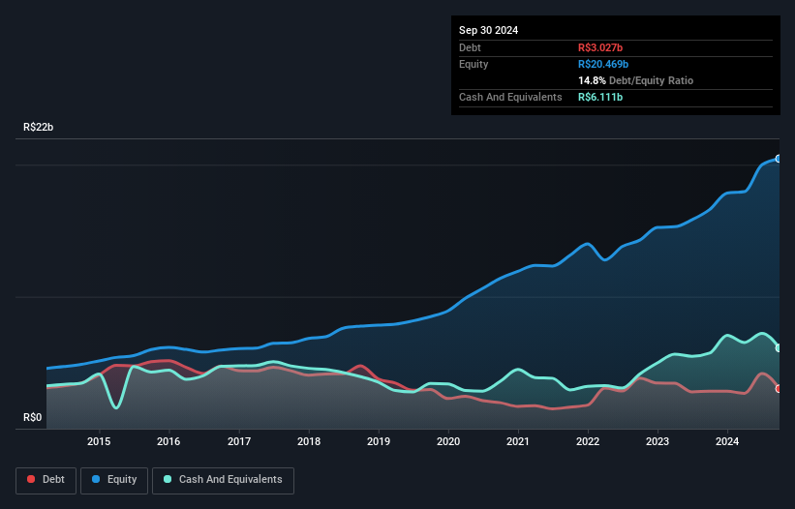Click the R$0 y-axis label
This screenshot has width=795, height=509.
pyautogui.click(x=33, y=418)
